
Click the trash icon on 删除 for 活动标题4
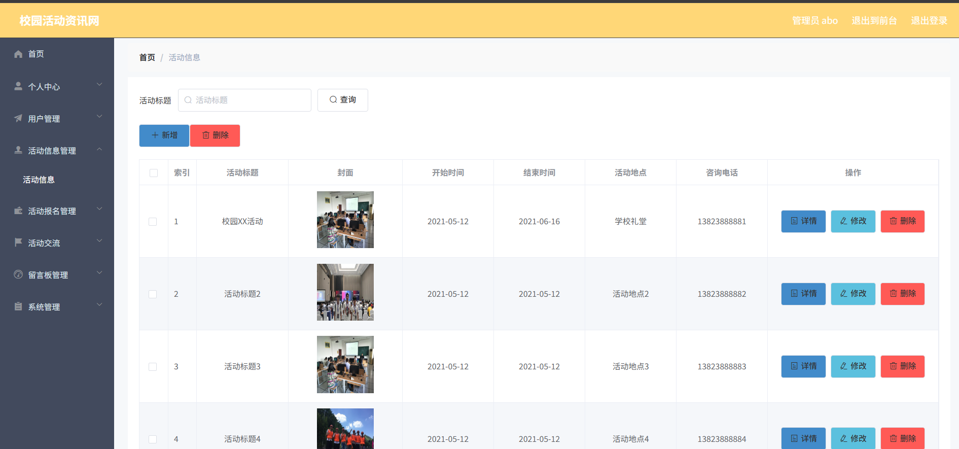click(x=894, y=438)
